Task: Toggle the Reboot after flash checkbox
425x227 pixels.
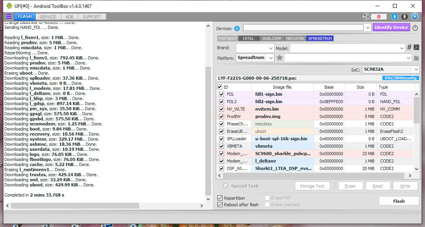Action: pyautogui.click(x=220, y=205)
